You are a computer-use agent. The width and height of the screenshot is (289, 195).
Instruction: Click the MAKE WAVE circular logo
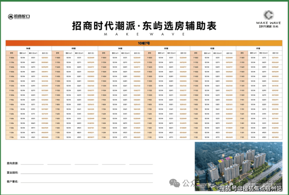268,15
